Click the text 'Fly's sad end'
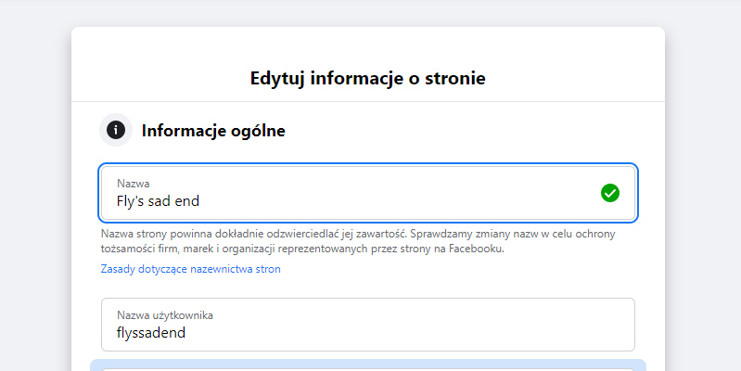 coord(158,201)
